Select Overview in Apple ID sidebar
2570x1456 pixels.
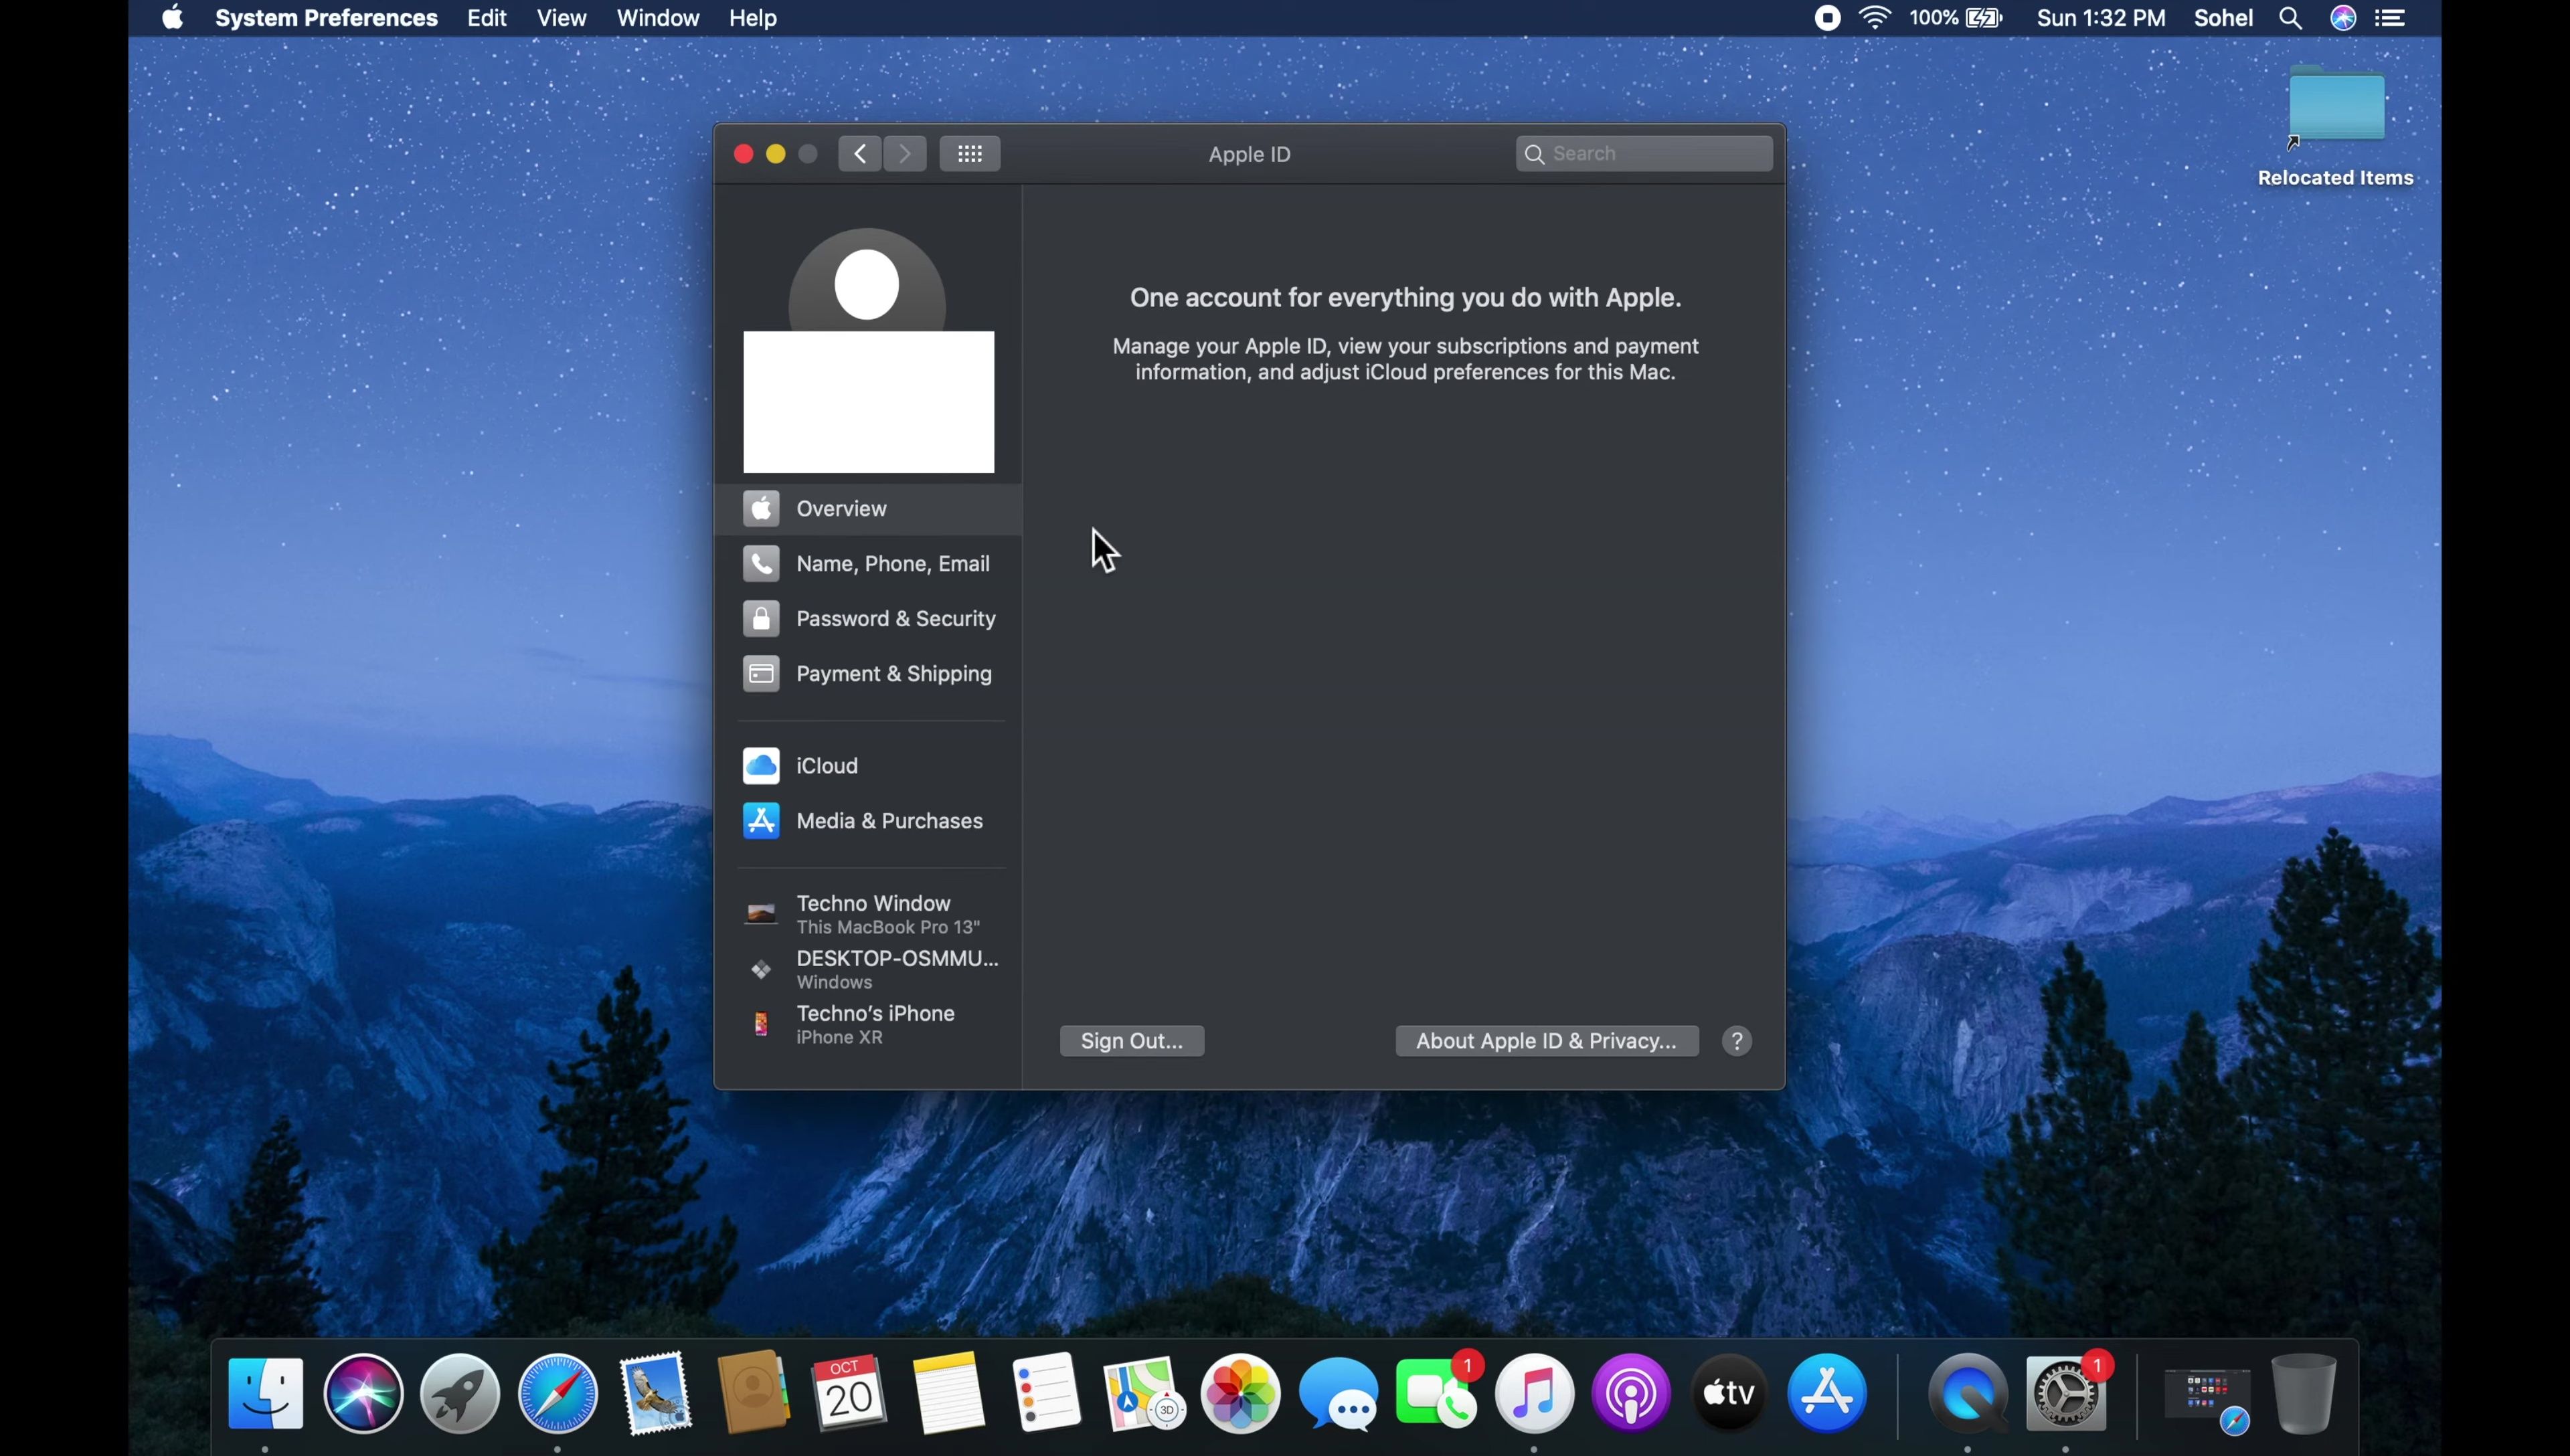pyautogui.click(x=868, y=509)
